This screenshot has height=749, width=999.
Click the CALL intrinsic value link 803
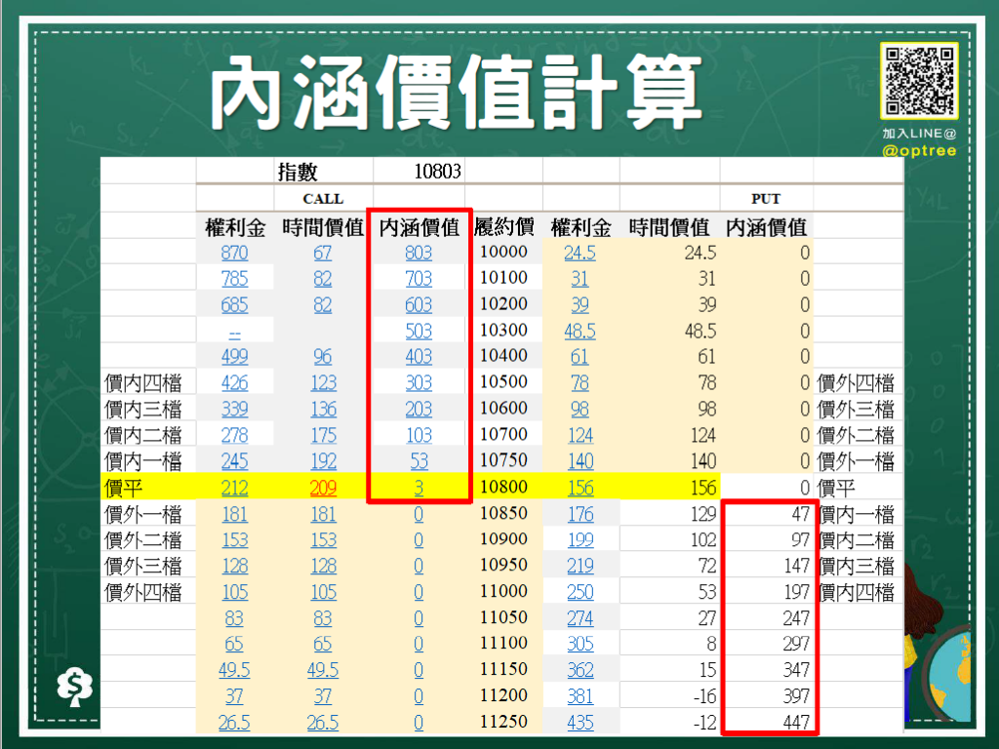pyautogui.click(x=419, y=251)
